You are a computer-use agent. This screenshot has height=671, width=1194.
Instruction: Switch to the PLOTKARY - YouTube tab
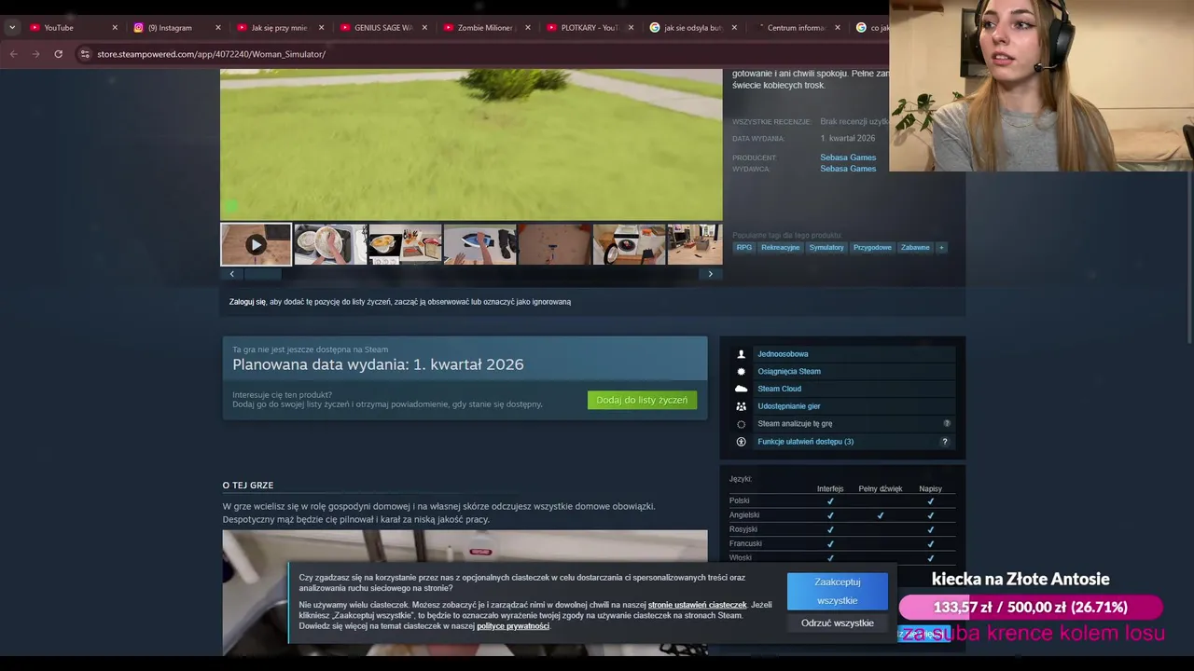(x=590, y=28)
